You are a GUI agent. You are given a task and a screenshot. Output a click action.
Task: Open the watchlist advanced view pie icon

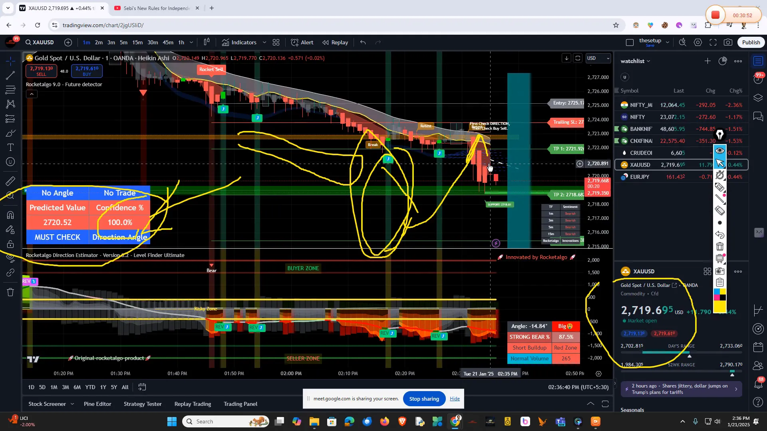click(x=723, y=61)
